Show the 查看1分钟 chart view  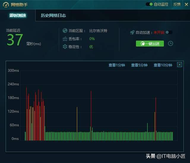pos(117,65)
